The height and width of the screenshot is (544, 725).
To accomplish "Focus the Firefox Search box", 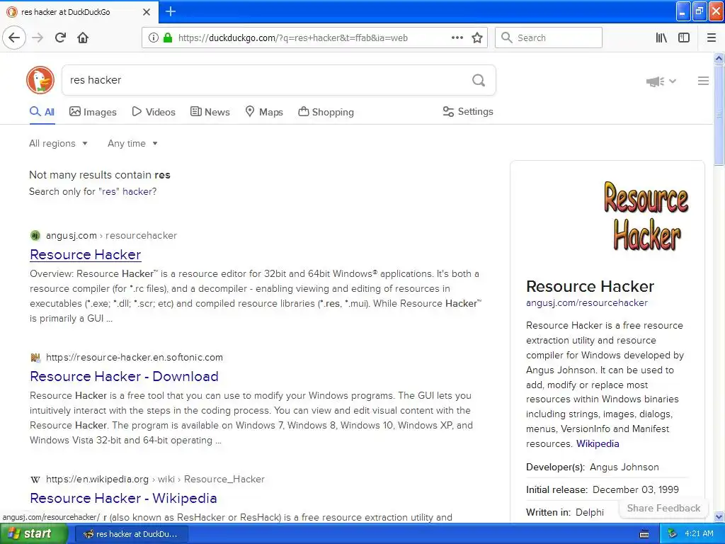I will (549, 38).
